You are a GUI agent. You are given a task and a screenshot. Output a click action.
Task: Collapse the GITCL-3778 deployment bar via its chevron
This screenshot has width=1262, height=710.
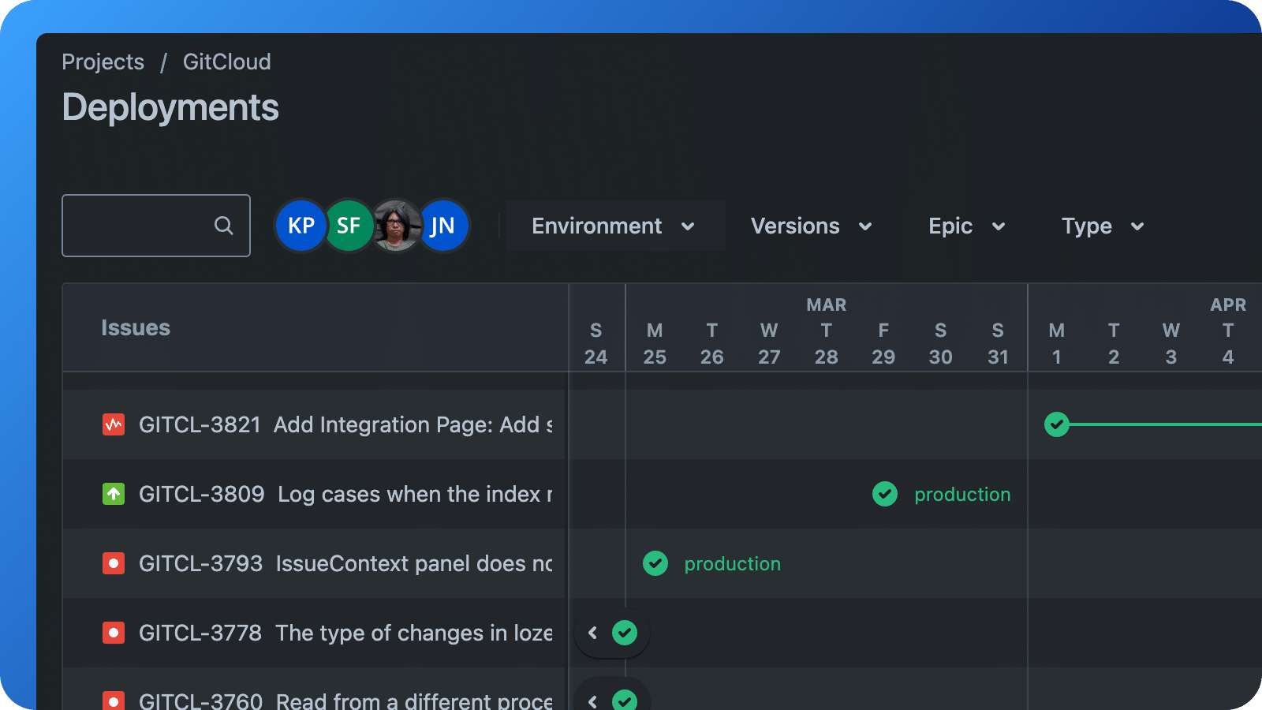point(592,632)
